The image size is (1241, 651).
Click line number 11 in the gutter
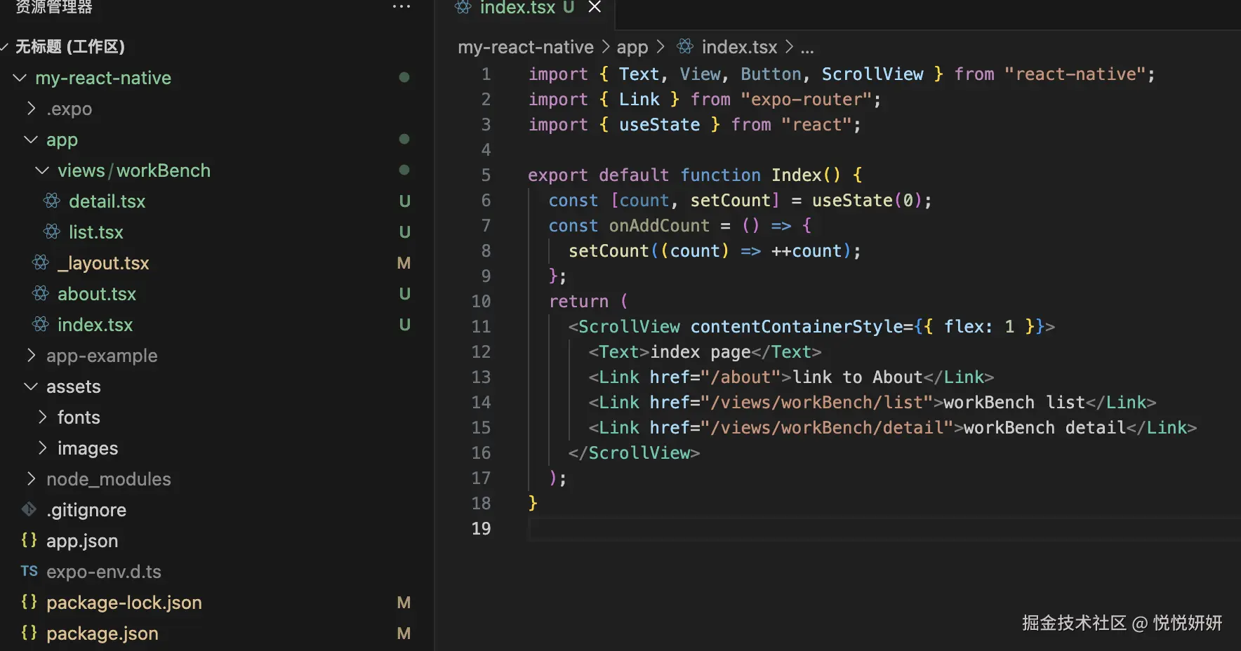(481, 326)
